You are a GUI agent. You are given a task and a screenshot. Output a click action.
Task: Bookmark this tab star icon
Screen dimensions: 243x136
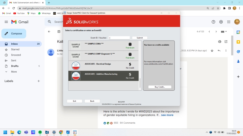(218, 8)
